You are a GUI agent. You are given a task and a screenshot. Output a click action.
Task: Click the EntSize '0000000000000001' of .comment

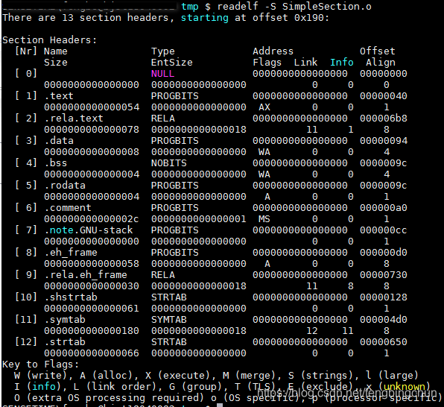coord(199,219)
